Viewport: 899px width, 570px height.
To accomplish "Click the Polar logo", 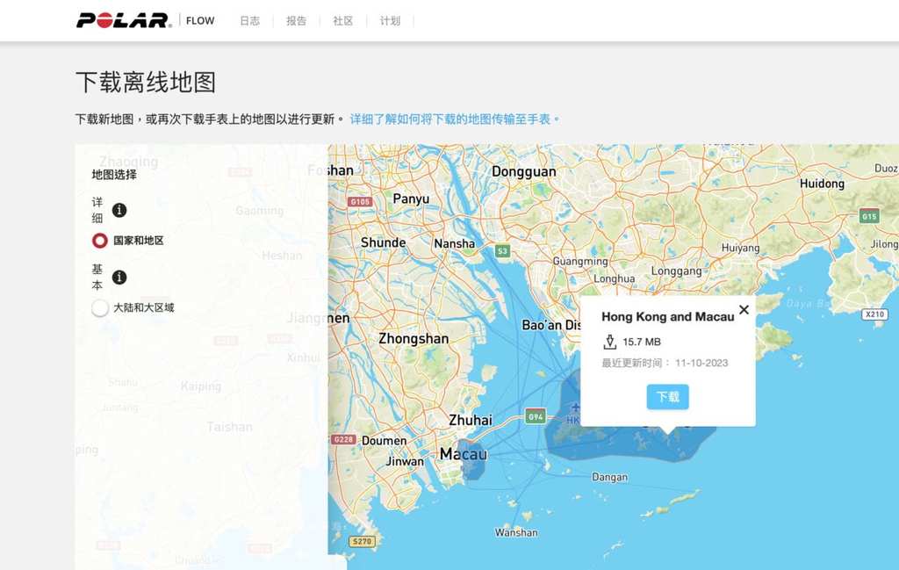I will 123,20.
